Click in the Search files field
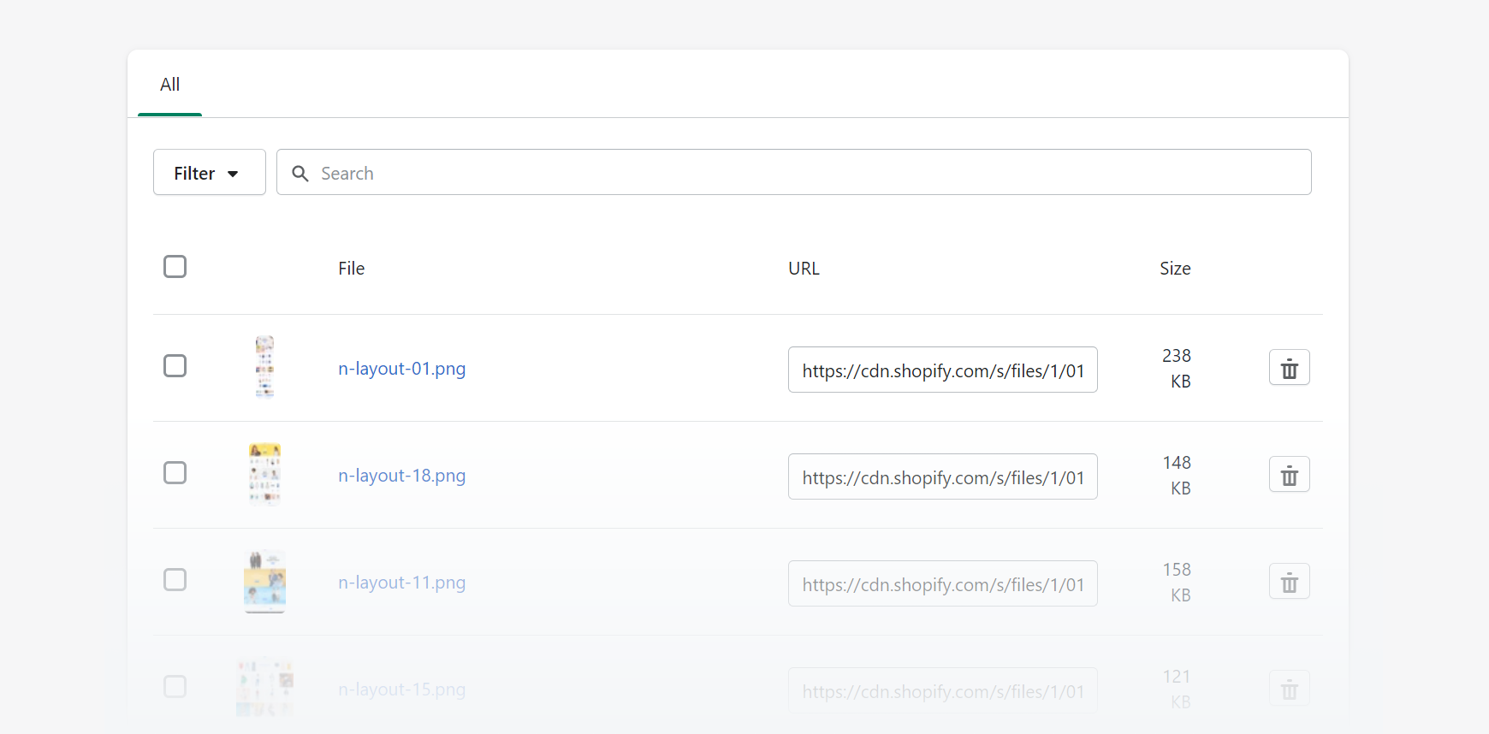 804,173
